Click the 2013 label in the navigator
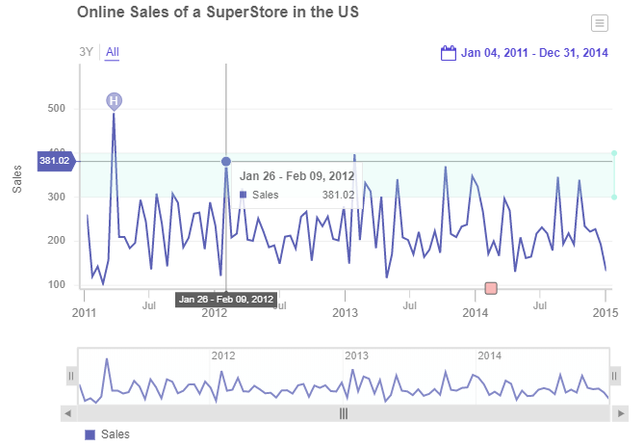The image size is (644, 447). (357, 355)
